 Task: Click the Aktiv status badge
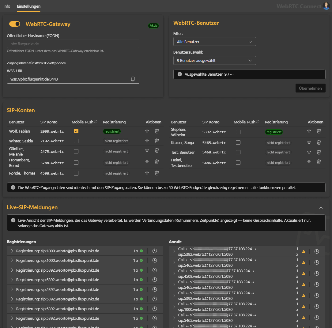click(153, 26)
